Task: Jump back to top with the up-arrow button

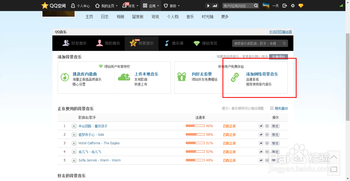Action: click(x=334, y=157)
